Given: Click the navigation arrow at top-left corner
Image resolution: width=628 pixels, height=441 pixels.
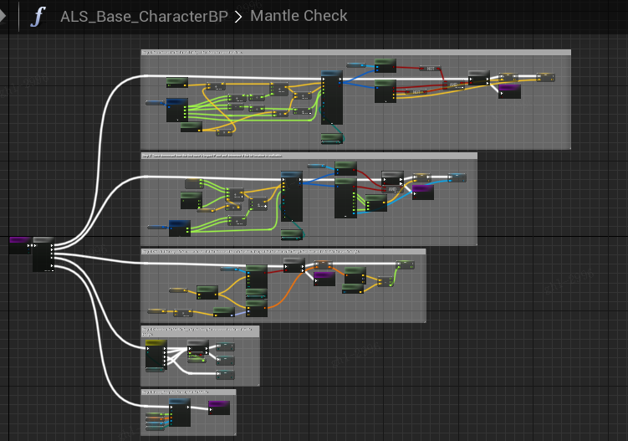Looking at the screenshot, I should [3, 16].
